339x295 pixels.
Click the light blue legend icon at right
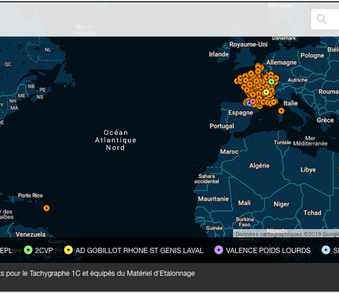[326, 250]
